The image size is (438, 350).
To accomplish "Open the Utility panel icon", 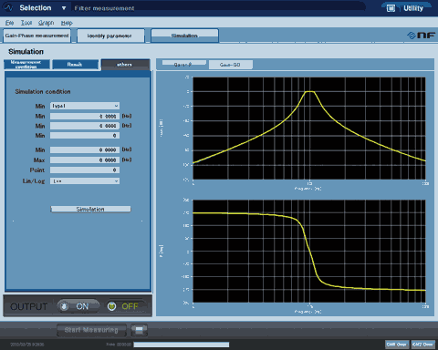I will click(x=391, y=8).
